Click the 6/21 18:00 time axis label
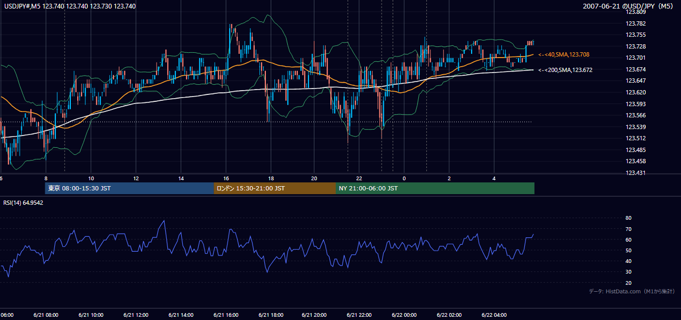The height and width of the screenshot is (320, 681). [270, 315]
